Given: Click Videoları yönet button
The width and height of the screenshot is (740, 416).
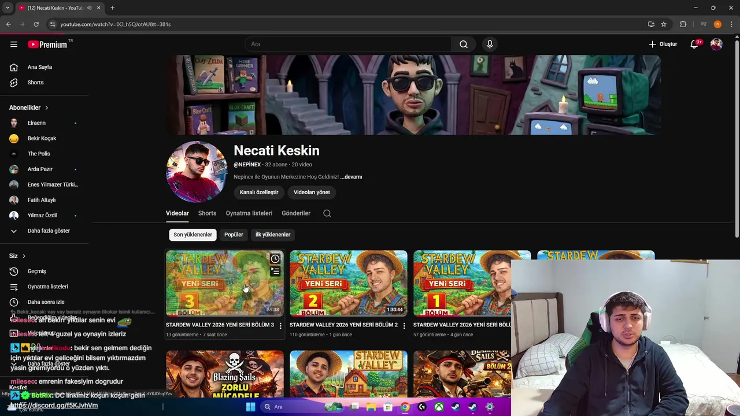Looking at the screenshot, I should pyautogui.click(x=312, y=192).
